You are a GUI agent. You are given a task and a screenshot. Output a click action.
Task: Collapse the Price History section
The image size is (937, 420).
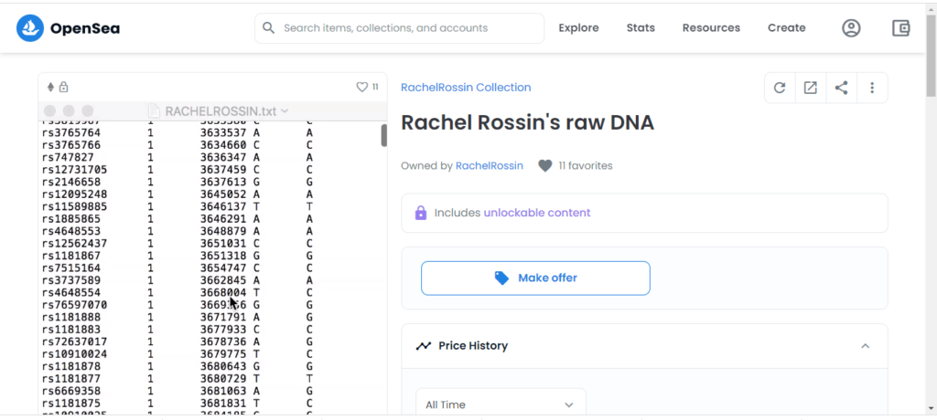865,346
